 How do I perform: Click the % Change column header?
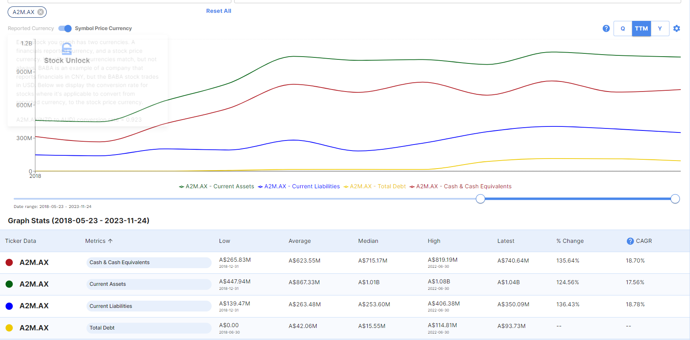(570, 241)
